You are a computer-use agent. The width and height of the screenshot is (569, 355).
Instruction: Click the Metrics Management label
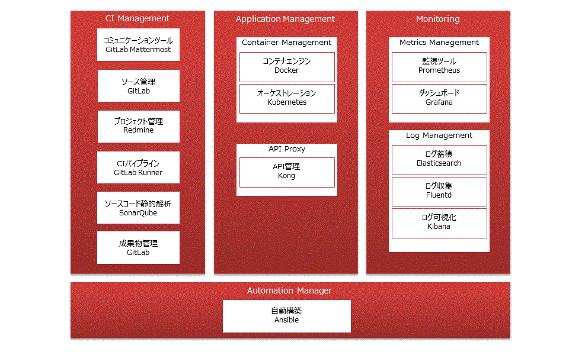[439, 43]
